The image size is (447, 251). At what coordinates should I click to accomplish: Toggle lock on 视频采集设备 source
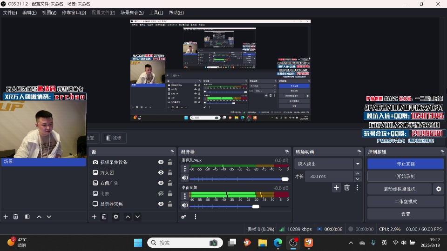(x=170, y=162)
